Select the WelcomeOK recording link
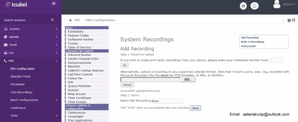 tap(249, 46)
